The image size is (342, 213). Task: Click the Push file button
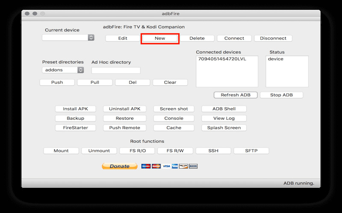pos(57,82)
